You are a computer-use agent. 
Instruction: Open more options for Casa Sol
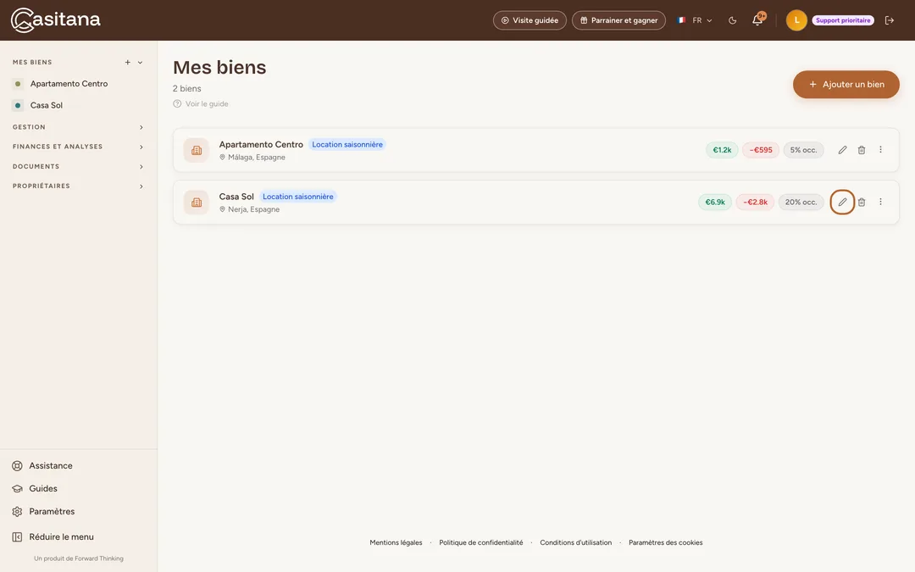point(880,202)
